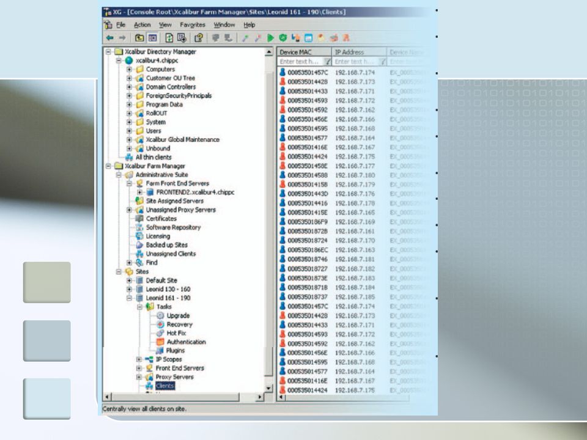Open the File menu
587x440 pixels.
pos(120,24)
